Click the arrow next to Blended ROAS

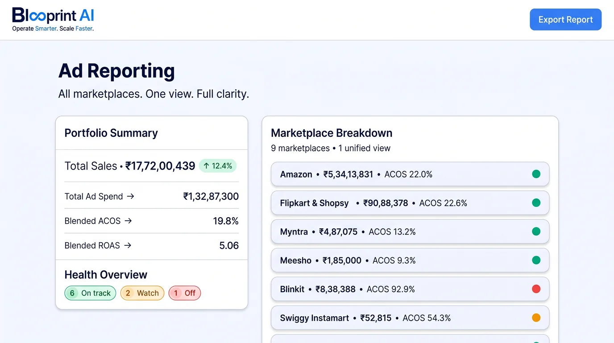128,245
